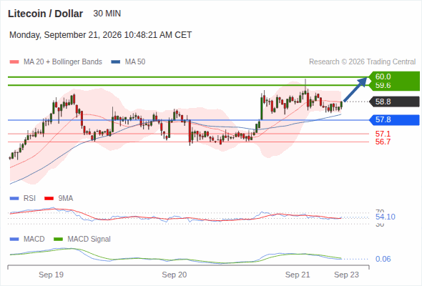The width and height of the screenshot is (422, 286).
Task: Click the Sep 23 date axis label
Action: [346, 275]
